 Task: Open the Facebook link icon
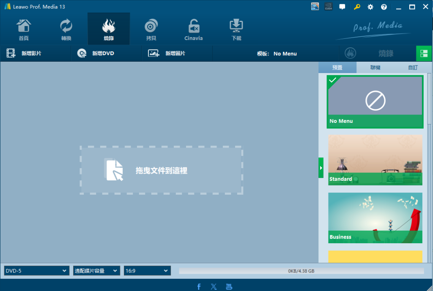[x=199, y=287]
